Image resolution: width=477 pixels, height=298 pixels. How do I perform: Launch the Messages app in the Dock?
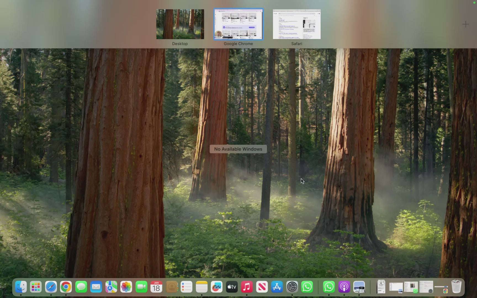[81, 287]
